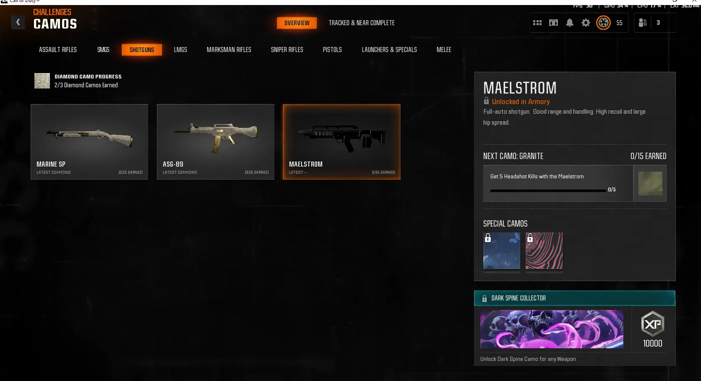Select the Overview tab
The height and width of the screenshot is (381, 701).
pos(297,23)
